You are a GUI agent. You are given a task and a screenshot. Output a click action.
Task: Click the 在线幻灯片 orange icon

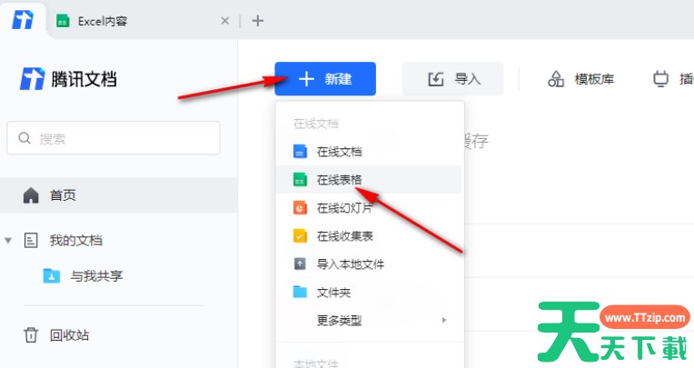pyautogui.click(x=301, y=208)
